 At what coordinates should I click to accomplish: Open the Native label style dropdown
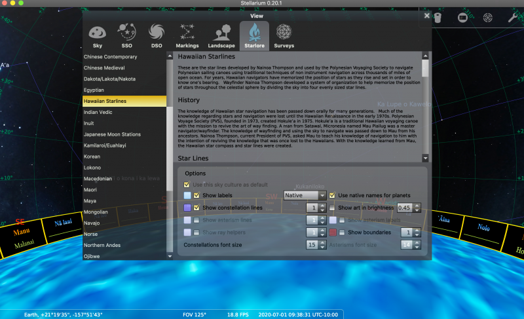pos(305,195)
